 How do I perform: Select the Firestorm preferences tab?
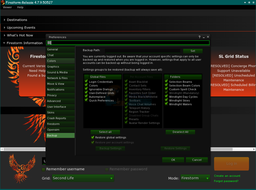(x=60, y=124)
